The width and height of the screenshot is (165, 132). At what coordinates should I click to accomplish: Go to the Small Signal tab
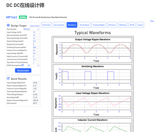pos(85,25)
